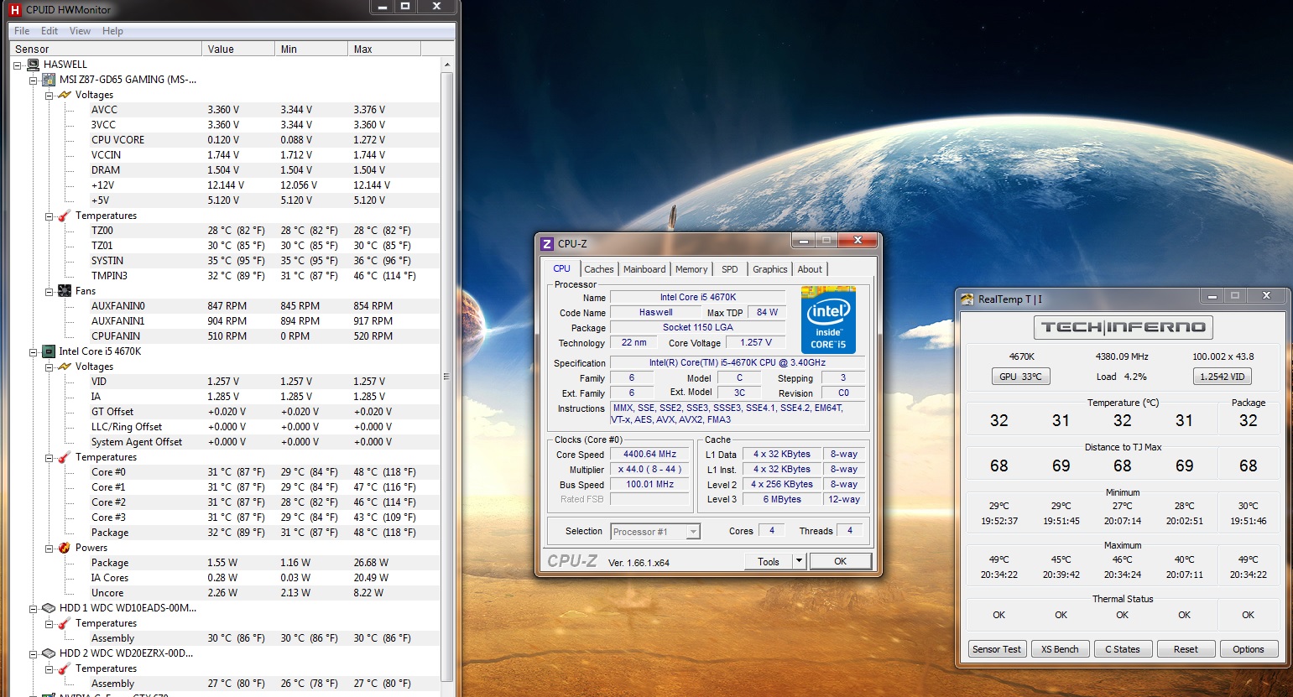Open the View menu in HWMonitor
This screenshot has width=1293, height=697.
(x=80, y=31)
